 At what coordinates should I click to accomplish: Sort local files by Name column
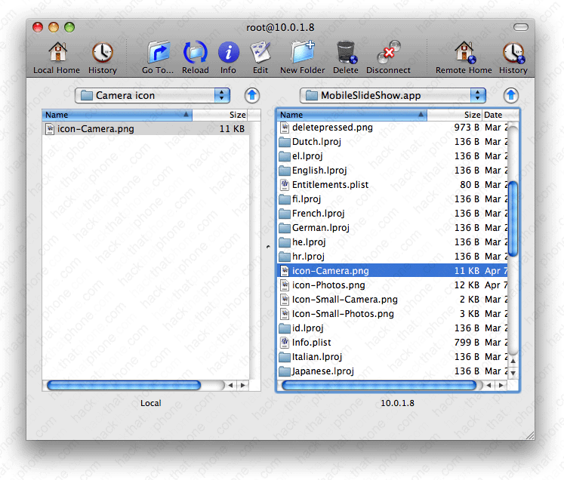pos(117,115)
